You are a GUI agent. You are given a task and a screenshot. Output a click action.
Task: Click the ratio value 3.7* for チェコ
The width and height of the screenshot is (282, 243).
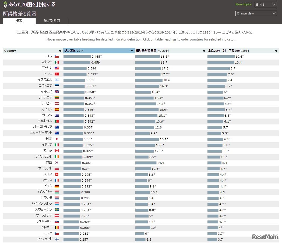pos(221,234)
